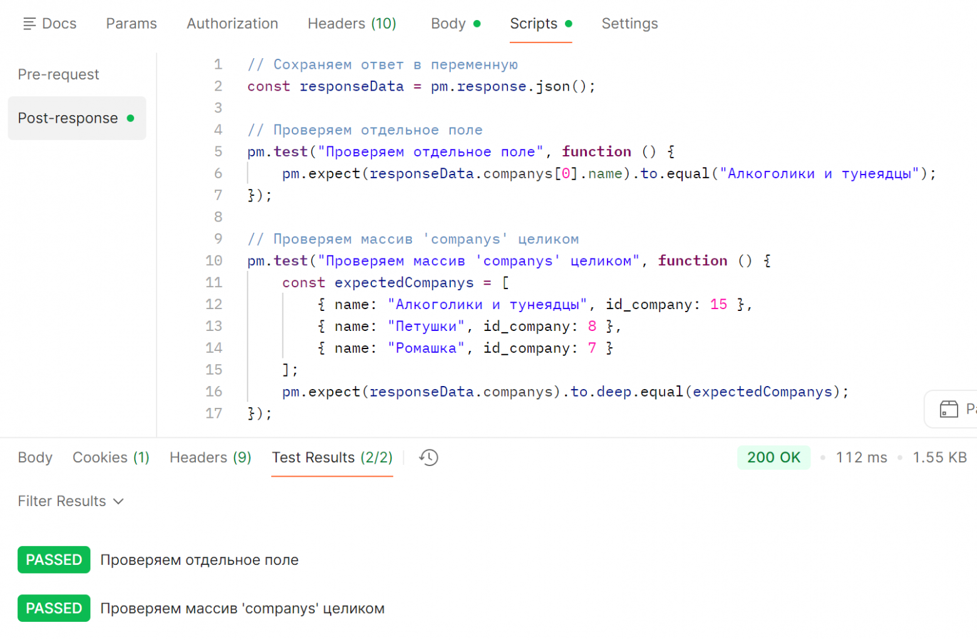
Task: Open response history clock icon
Action: [428, 457]
